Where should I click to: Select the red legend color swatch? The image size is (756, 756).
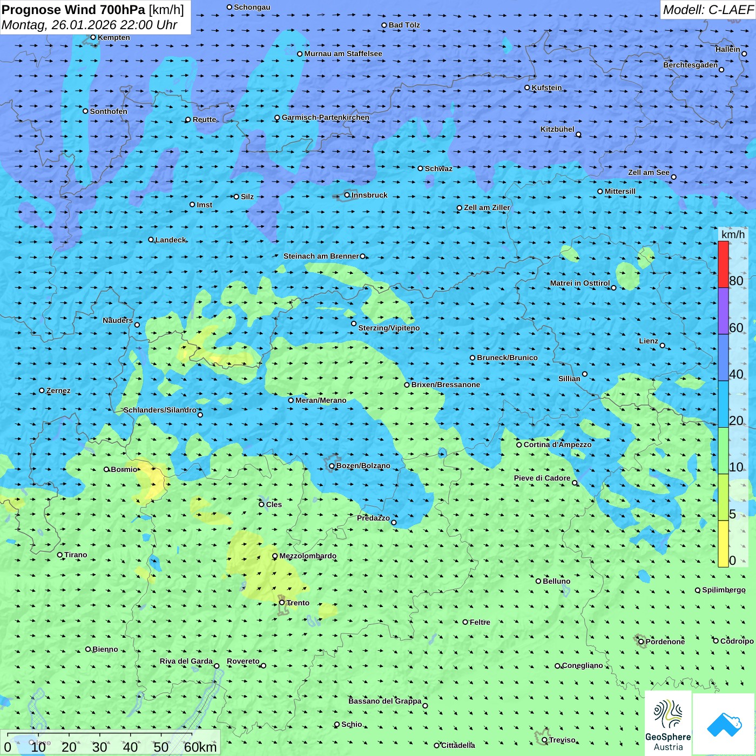(x=723, y=264)
